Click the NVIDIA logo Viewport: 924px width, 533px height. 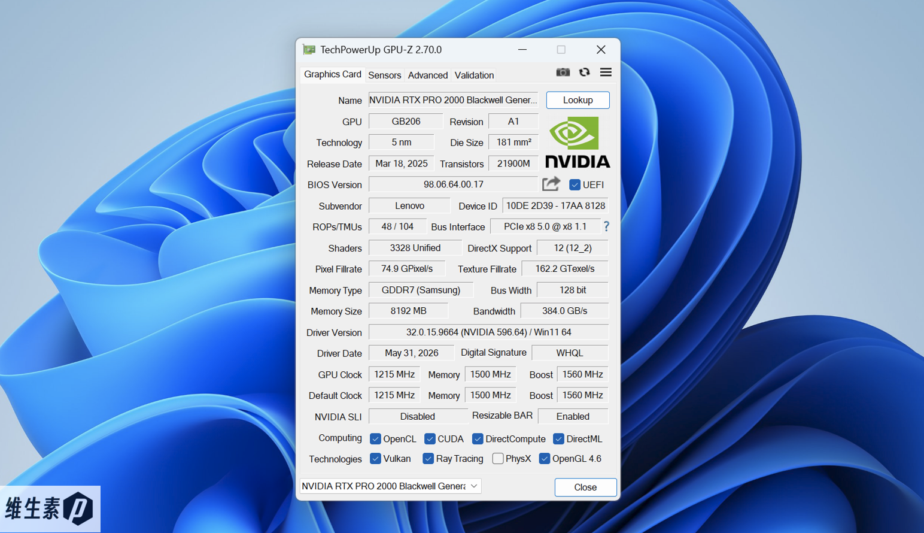click(577, 143)
